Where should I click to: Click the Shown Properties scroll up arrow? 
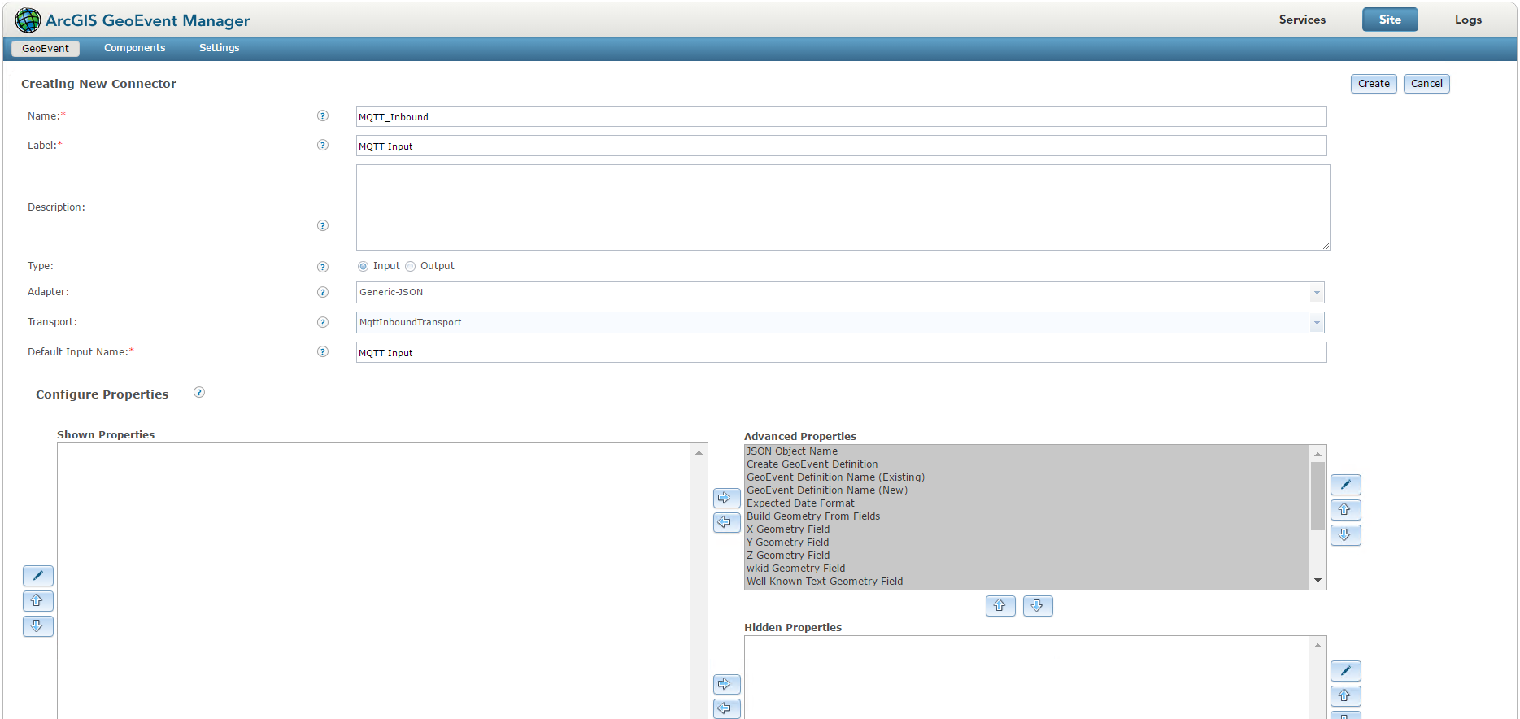tap(699, 452)
